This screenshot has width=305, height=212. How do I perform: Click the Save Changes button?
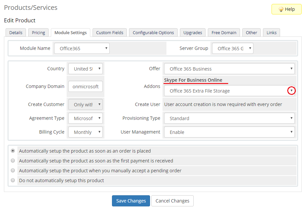[131, 201]
